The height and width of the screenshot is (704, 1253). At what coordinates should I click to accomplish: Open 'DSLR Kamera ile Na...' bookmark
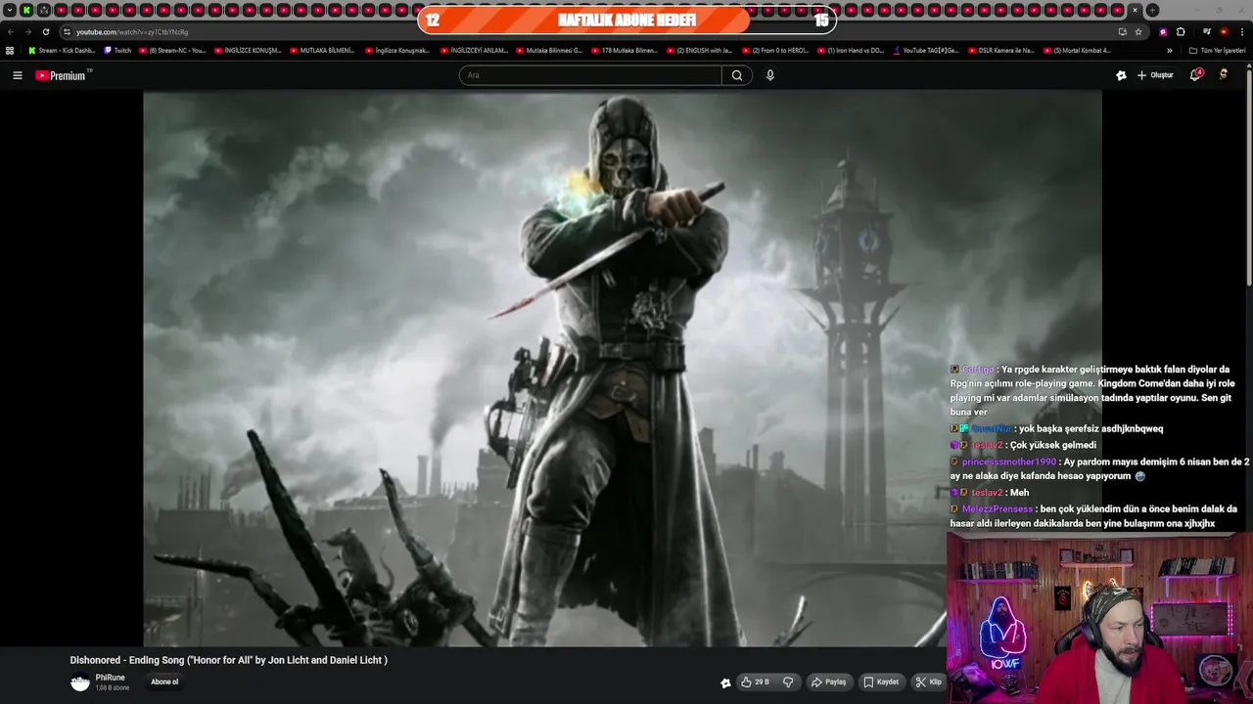tap(1001, 50)
